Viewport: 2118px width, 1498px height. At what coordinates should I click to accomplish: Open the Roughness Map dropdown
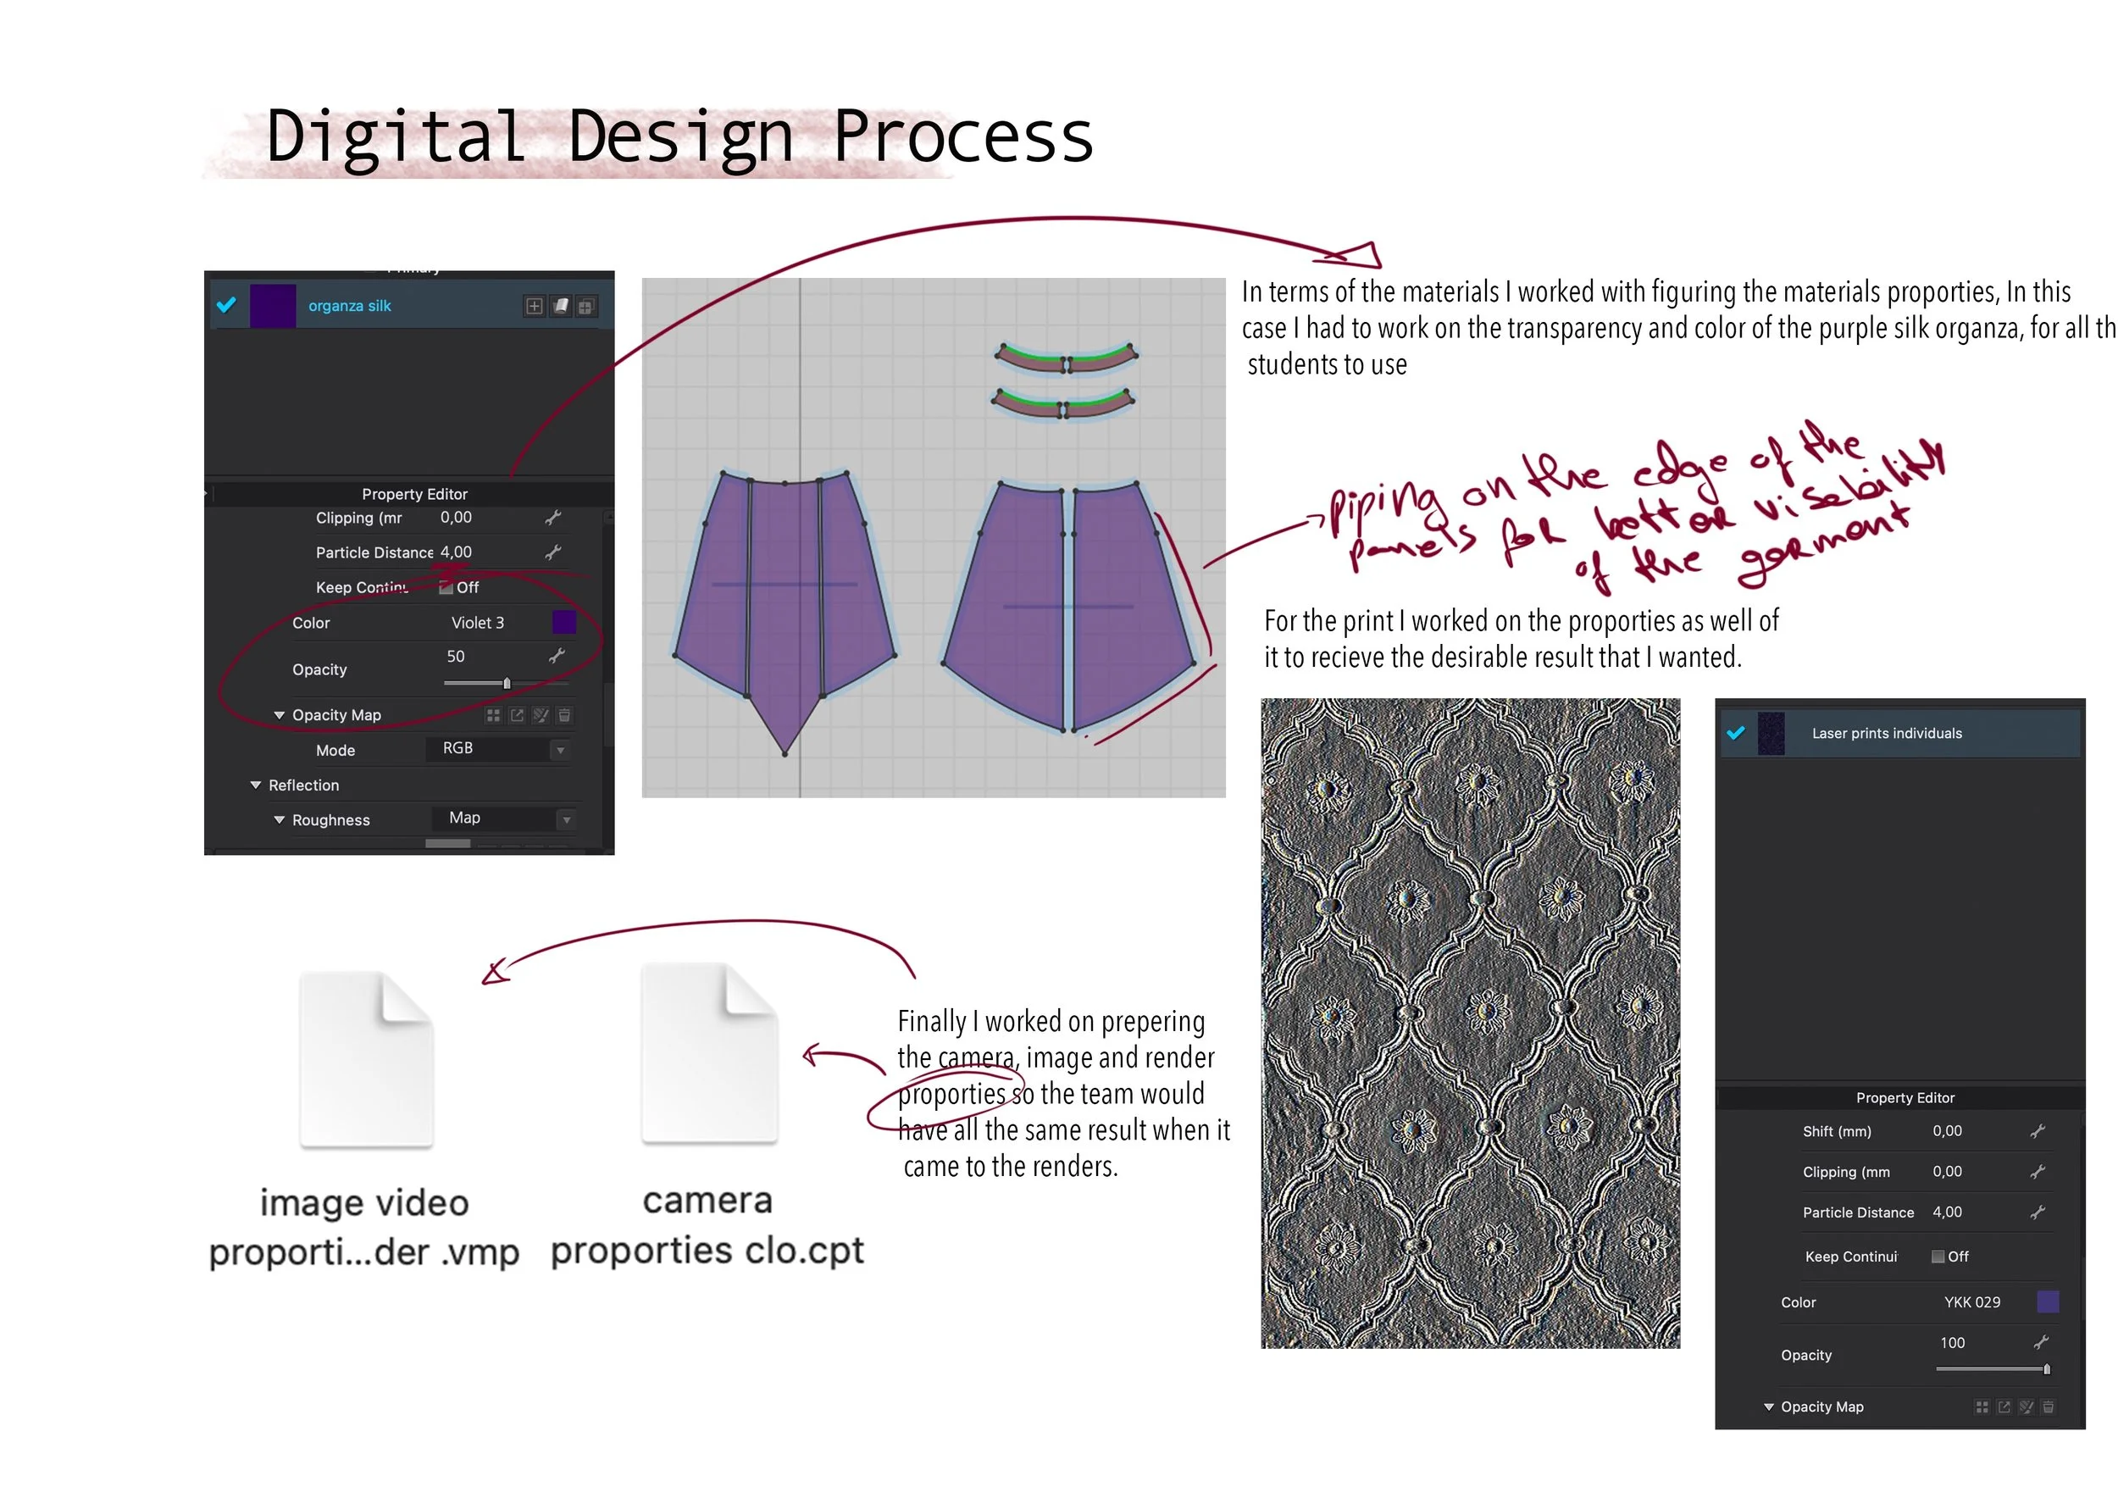pos(567,820)
